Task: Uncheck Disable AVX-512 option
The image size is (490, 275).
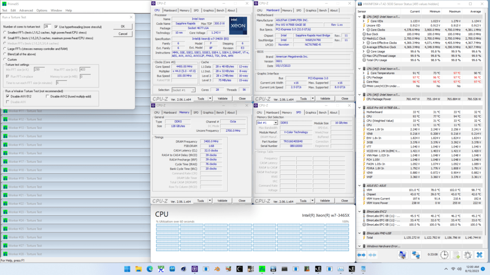Action: click(8, 96)
